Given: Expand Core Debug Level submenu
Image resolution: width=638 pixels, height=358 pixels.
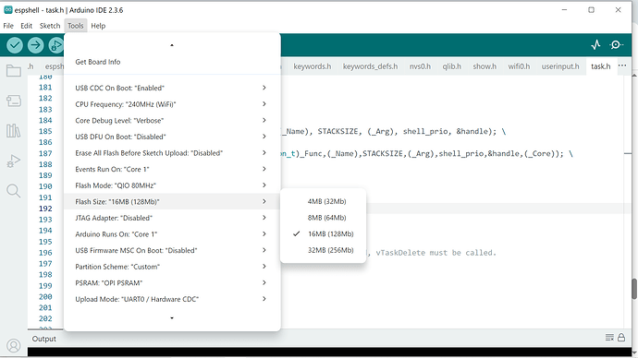Looking at the screenshot, I should pyautogui.click(x=172, y=120).
